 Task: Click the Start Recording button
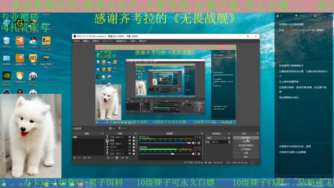coord(246,142)
